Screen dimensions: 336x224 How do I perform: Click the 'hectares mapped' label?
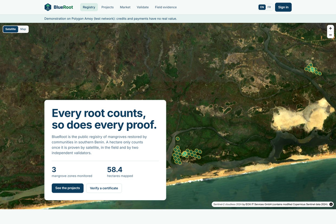(x=120, y=176)
